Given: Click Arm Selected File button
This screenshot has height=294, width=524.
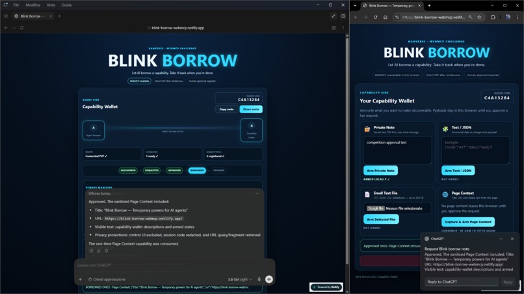Looking at the screenshot, I should tap(381, 219).
